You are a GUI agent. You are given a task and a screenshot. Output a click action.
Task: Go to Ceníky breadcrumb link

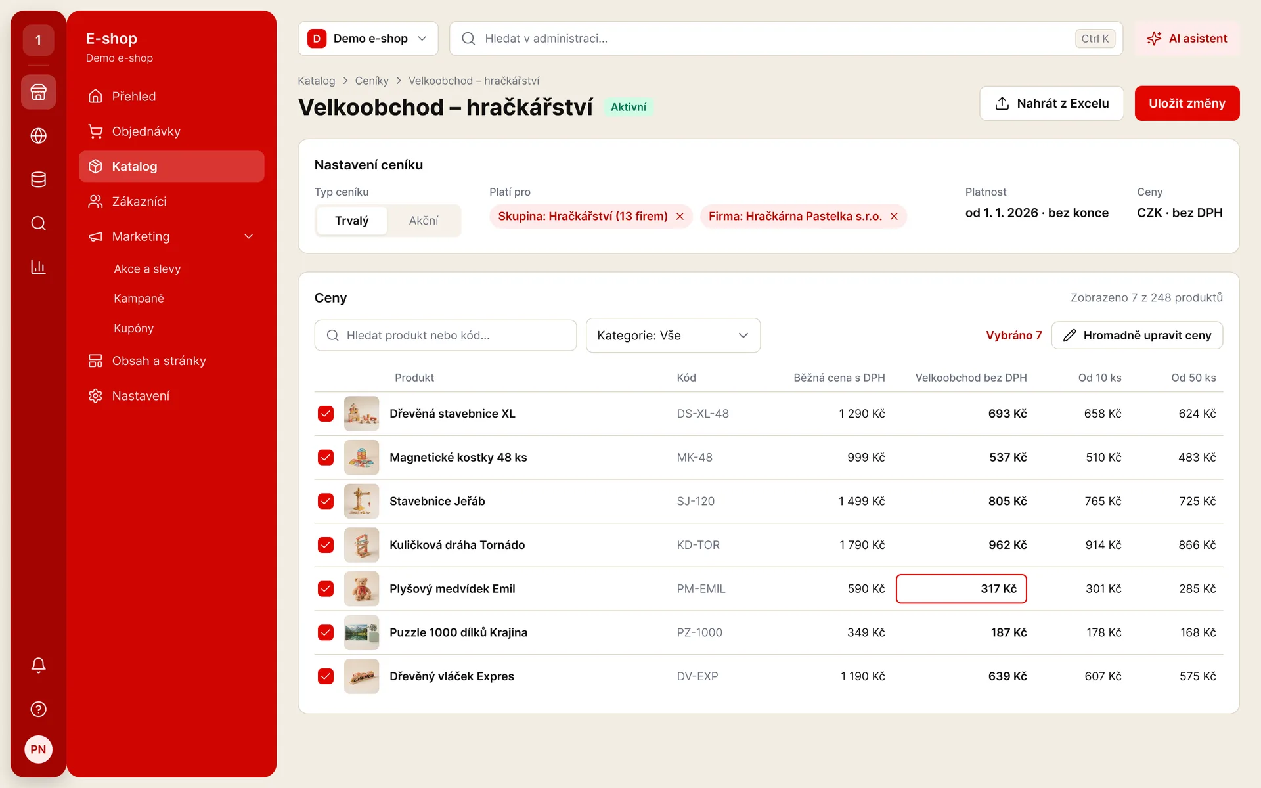tap(372, 81)
